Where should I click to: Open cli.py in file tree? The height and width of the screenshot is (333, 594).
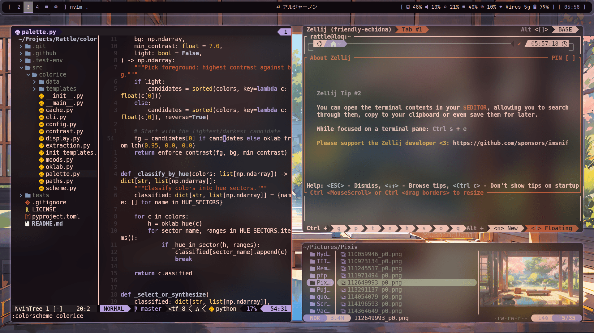click(56, 117)
